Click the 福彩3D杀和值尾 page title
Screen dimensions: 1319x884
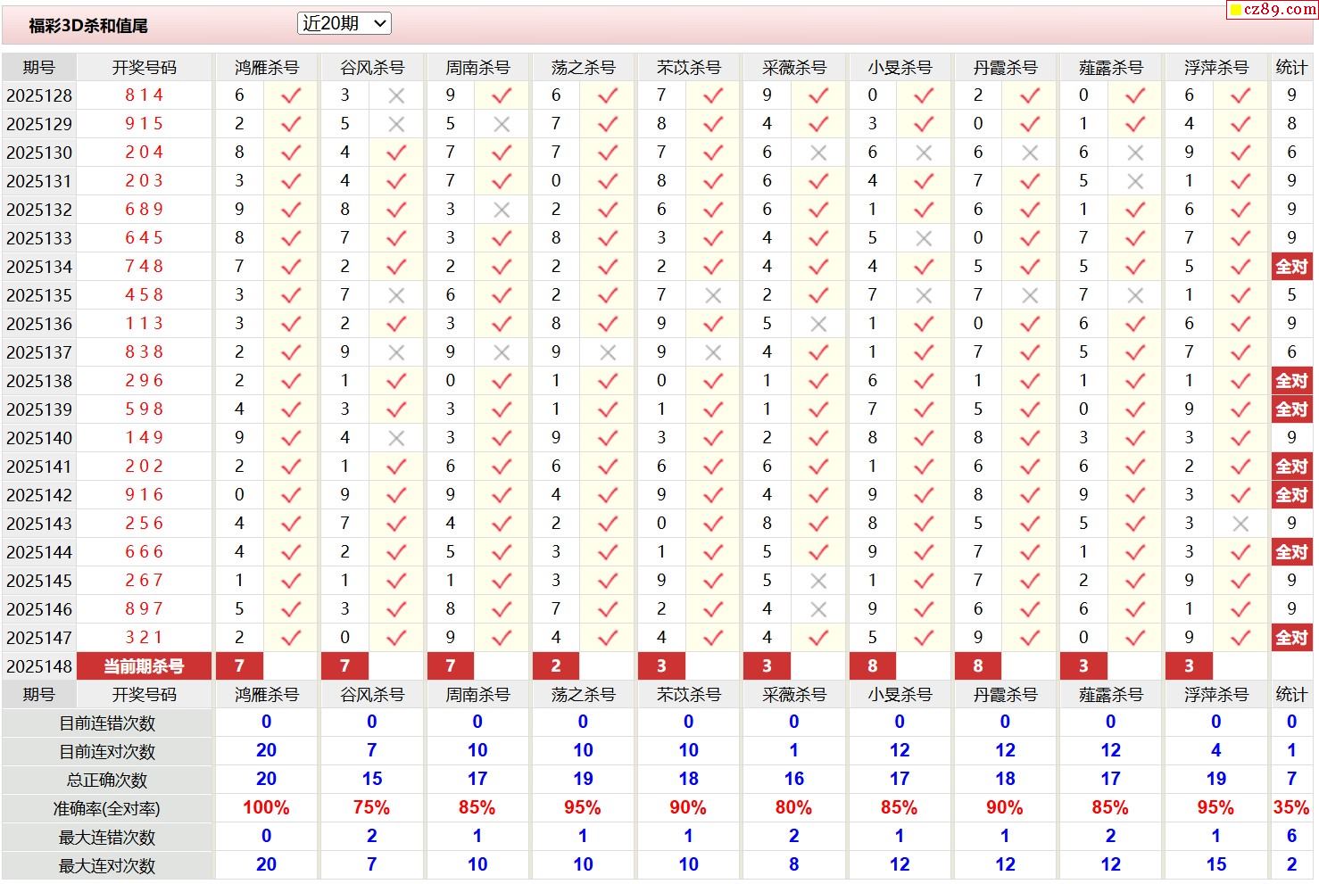(x=88, y=26)
